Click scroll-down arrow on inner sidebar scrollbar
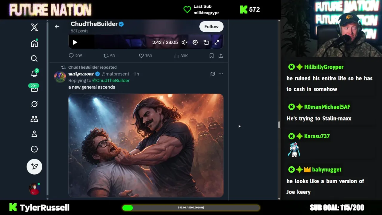 (x=47, y=198)
